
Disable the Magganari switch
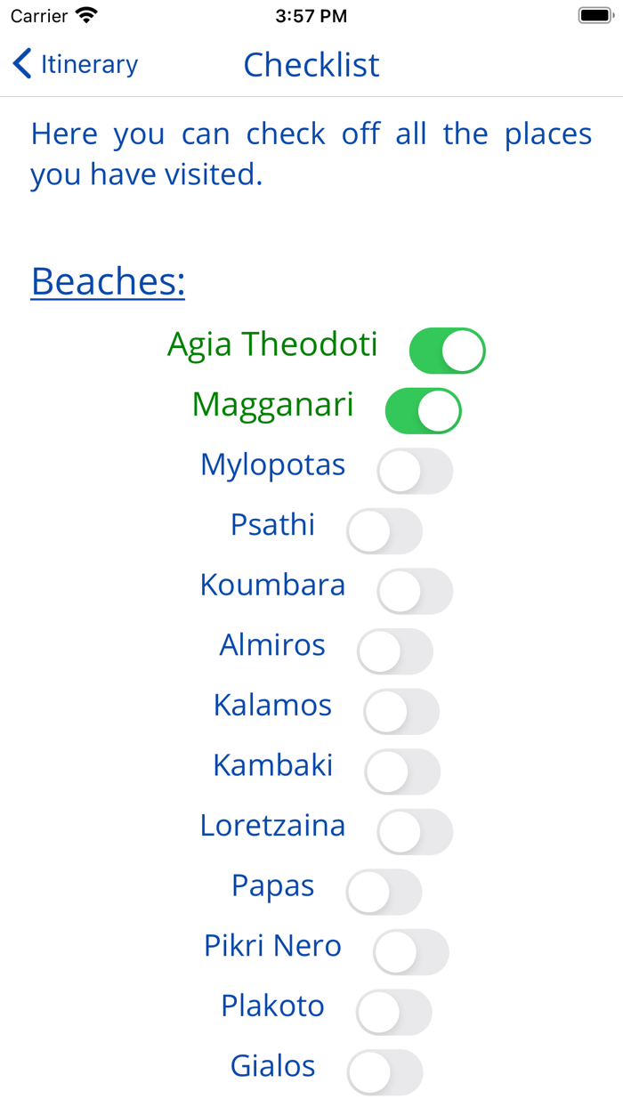[422, 410]
